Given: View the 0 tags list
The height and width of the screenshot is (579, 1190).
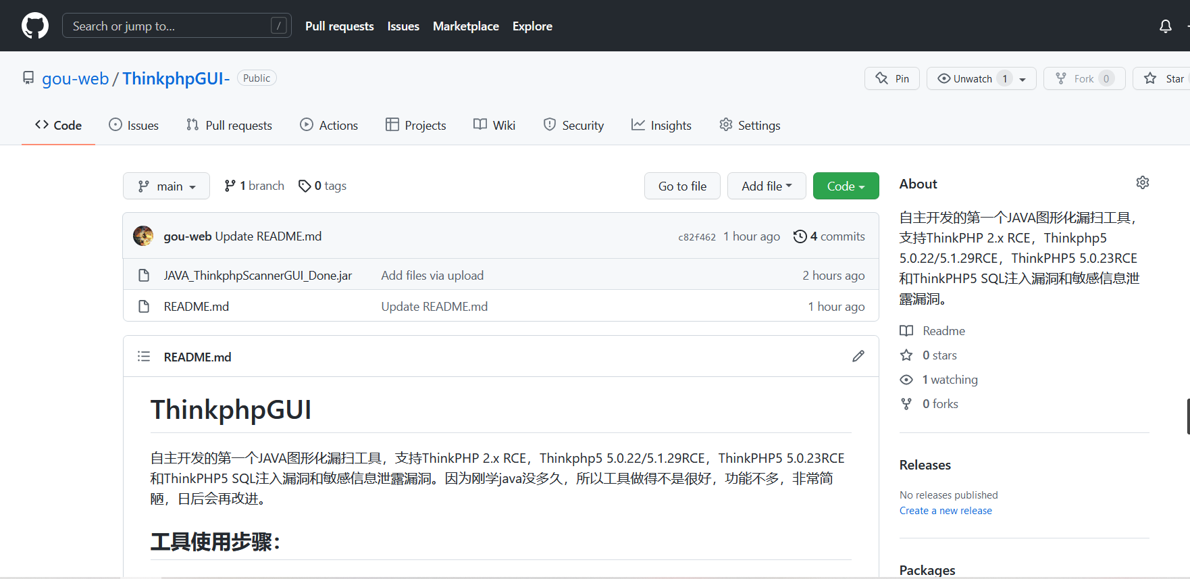Looking at the screenshot, I should 322,186.
